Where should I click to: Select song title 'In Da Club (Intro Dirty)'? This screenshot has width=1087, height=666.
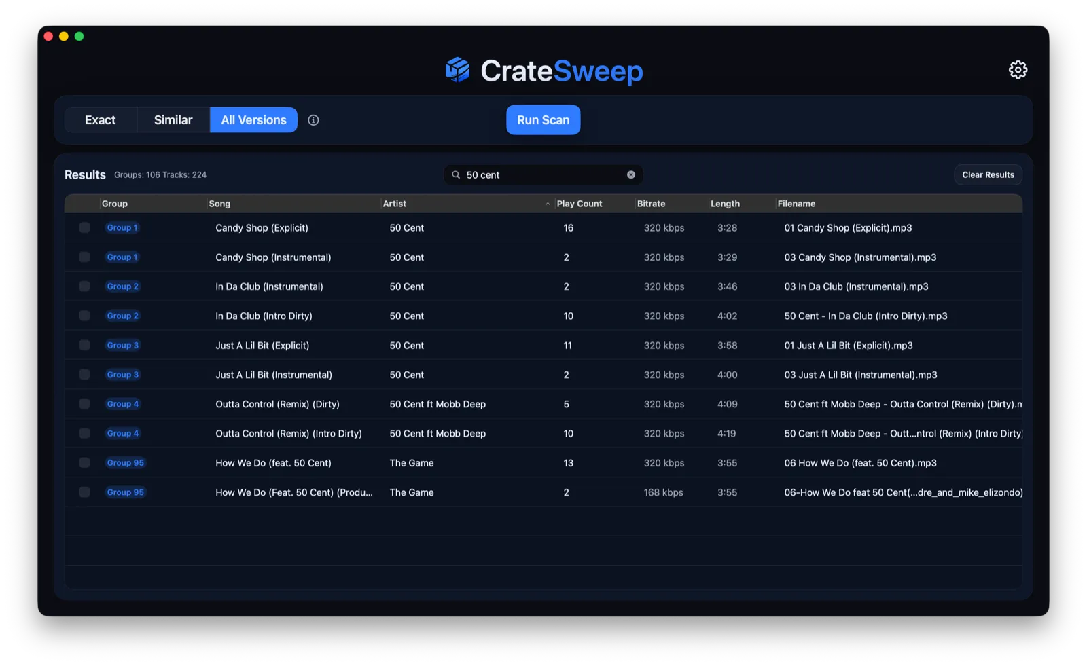(264, 316)
